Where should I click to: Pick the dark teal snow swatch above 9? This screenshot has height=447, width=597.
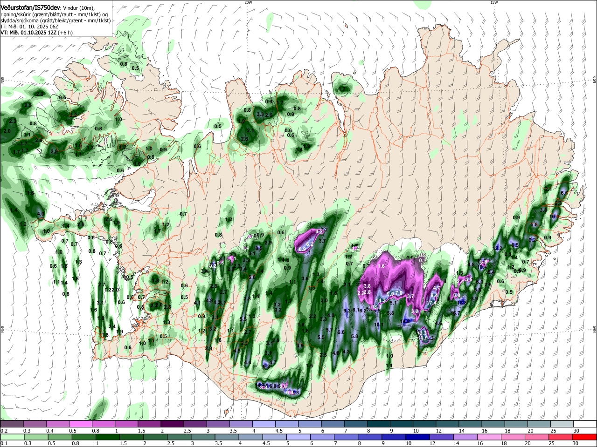tap(401, 424)
